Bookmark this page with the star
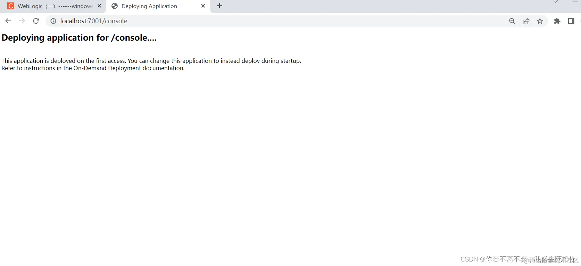581x266 pixels. pyautogui.click(x=540, y=21)
